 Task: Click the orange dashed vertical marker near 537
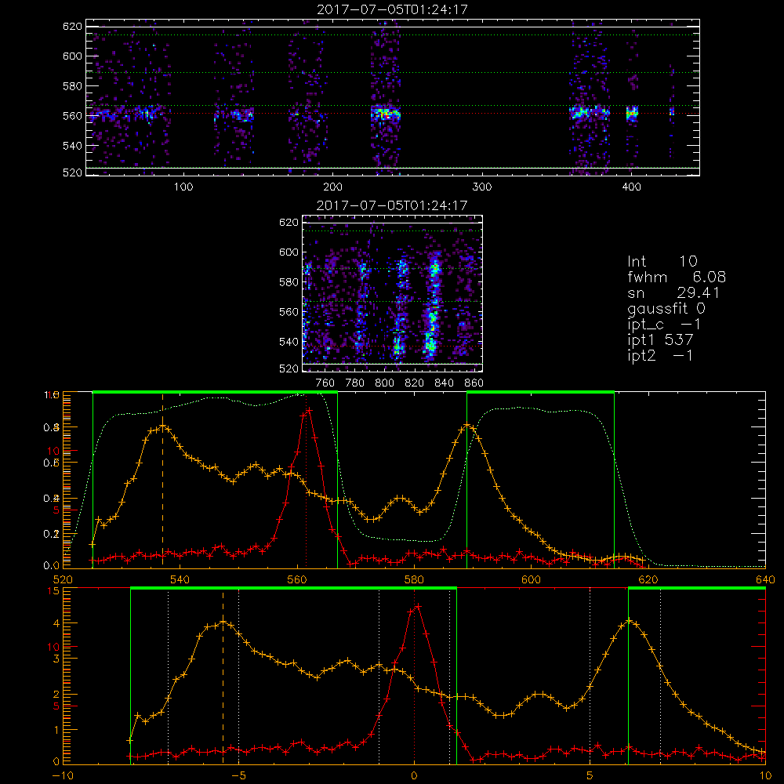[162, 481]
